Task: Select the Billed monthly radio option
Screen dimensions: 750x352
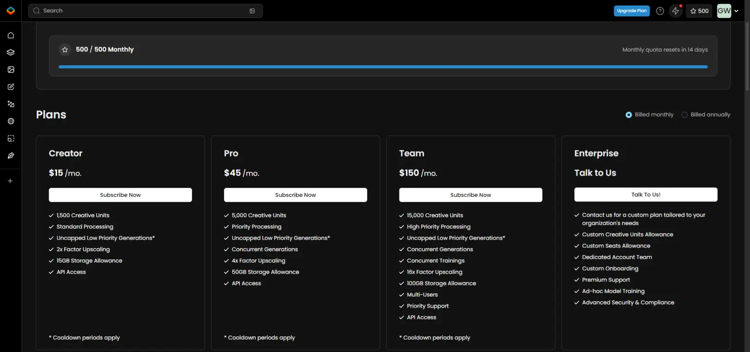Action: [629, 115]
